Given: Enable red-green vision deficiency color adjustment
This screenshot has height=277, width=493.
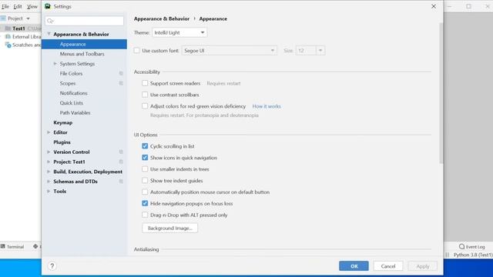Looking at the screenshot, I should coord(145,106).
